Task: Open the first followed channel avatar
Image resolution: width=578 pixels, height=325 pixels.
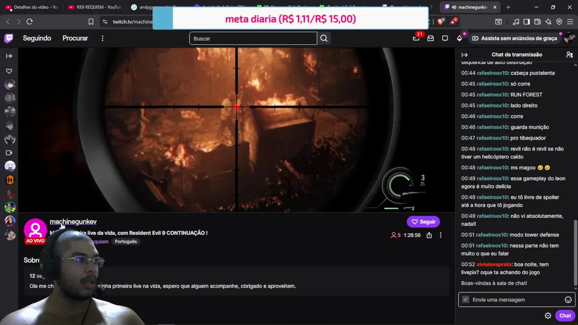Action: [10, 84]
